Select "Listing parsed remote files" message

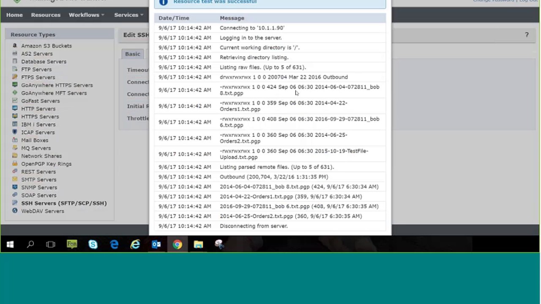pos(277,167)
